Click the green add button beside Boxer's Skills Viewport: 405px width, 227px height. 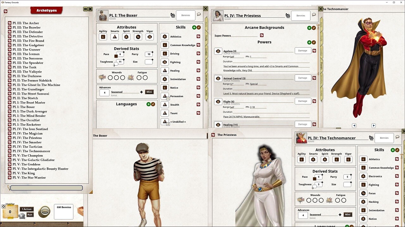194,27
